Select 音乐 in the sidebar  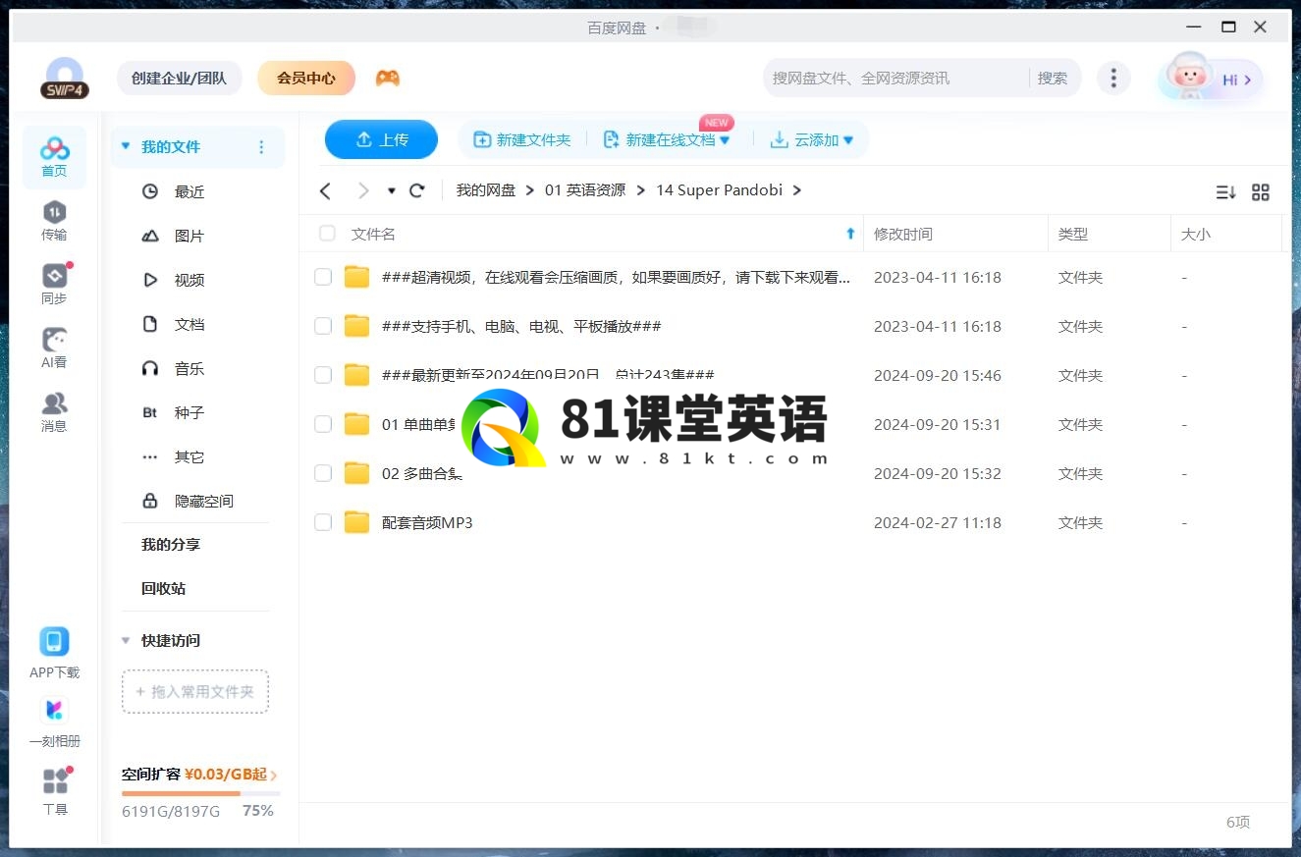[190, 368]
